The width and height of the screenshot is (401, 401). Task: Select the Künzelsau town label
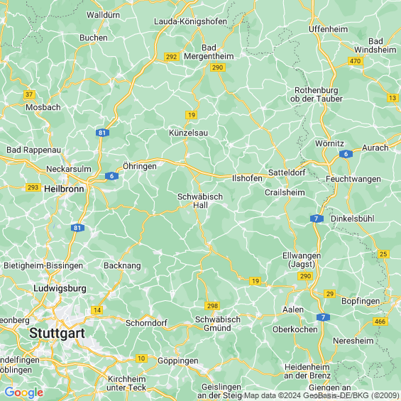pos(189,133)
